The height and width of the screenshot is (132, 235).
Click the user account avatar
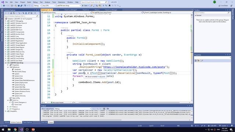pos(214,2)
